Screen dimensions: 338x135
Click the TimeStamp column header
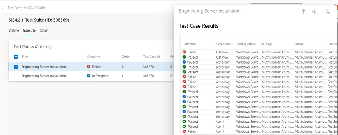(x=224, y=44)
